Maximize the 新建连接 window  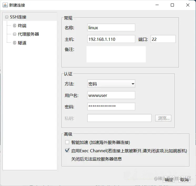click(172, 5)
